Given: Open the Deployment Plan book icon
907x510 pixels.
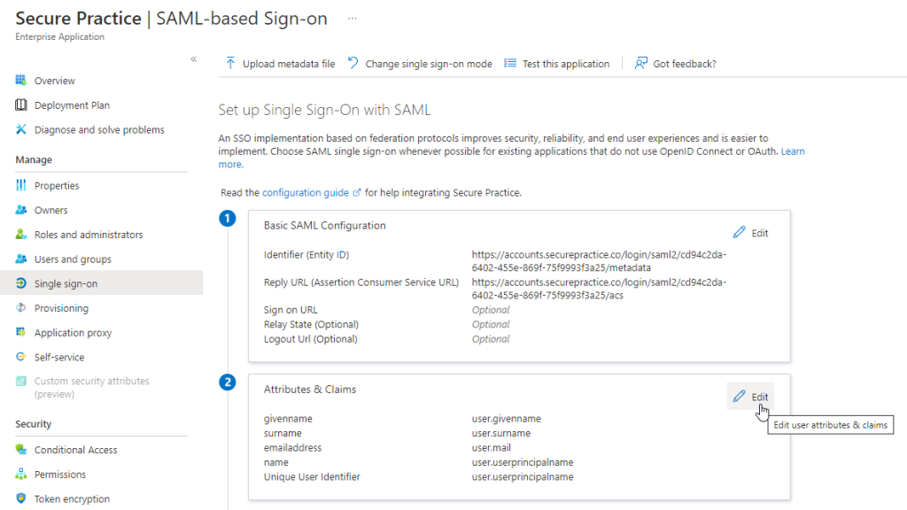Looking at the screenshot, I should pos(21,105).
